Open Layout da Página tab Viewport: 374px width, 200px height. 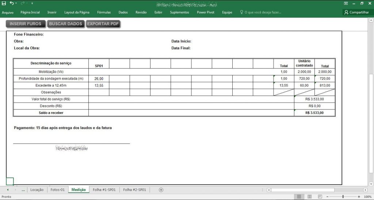pos(77,12)
